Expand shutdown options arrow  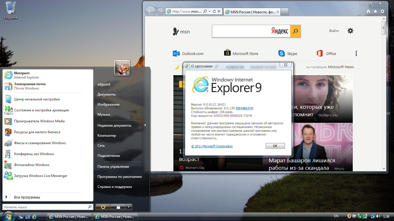click(129, 207)
